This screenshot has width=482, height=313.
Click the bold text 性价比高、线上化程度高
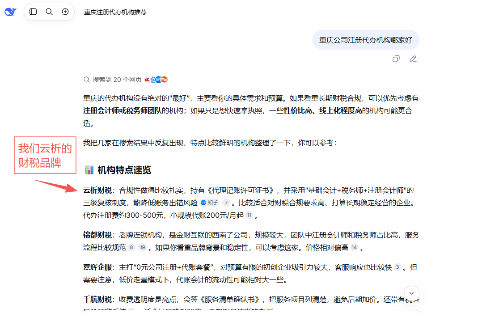322,111
